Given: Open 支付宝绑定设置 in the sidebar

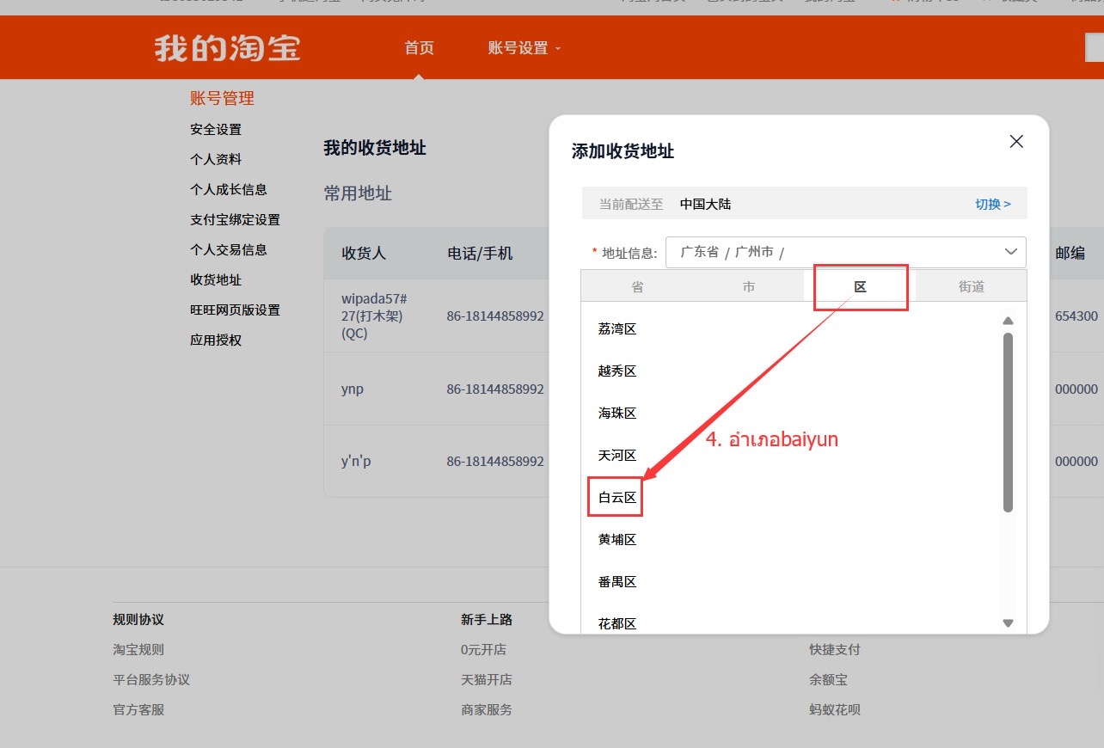Looking at the screenshot, I should click(235, 219).
